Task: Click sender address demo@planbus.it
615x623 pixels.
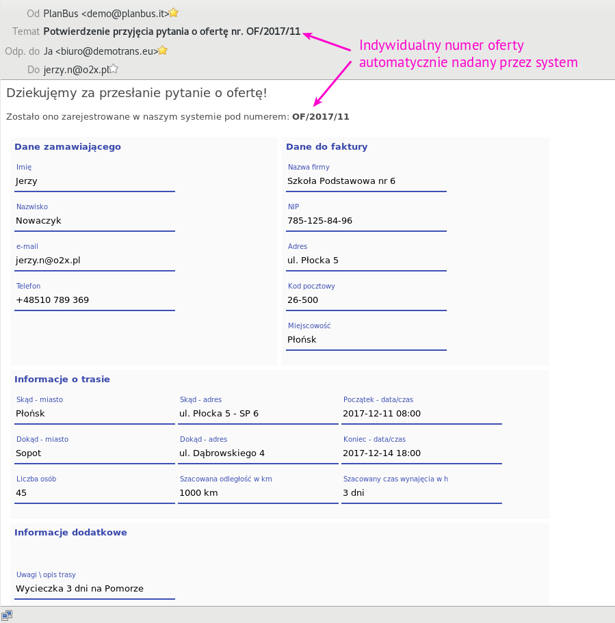Action: [125, 14]
